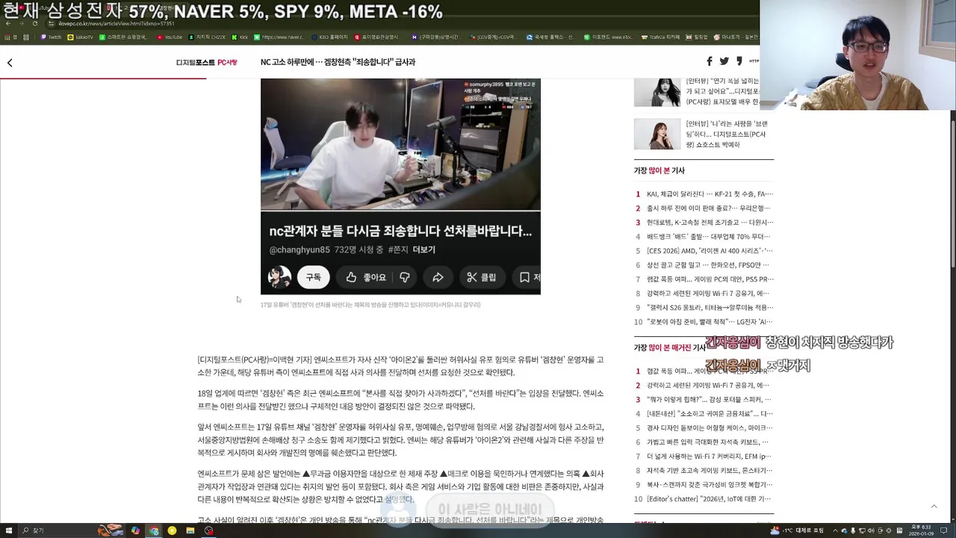Open the kakaoTV bookmark
Screen dimensions: 956x538
[x=81, y=37]
